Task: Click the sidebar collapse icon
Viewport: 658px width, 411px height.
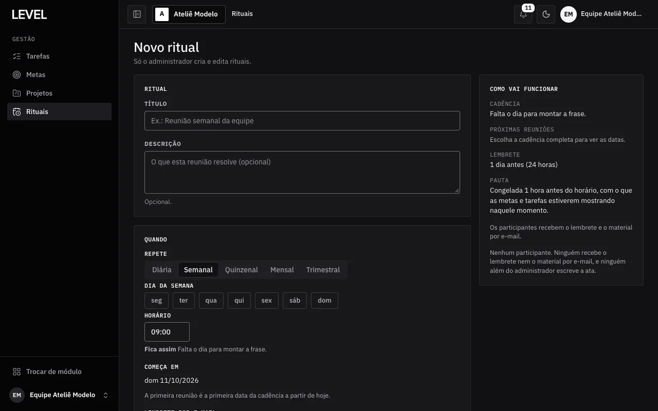Action: pos(137,14)
